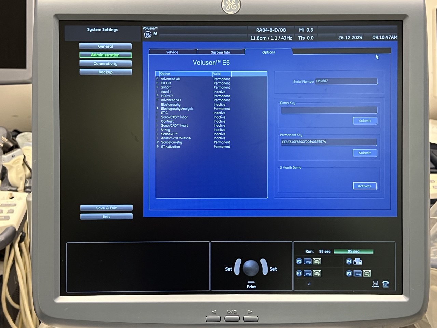
Task: Click the stacked Img icon beside P3
Action: (357, 274)
